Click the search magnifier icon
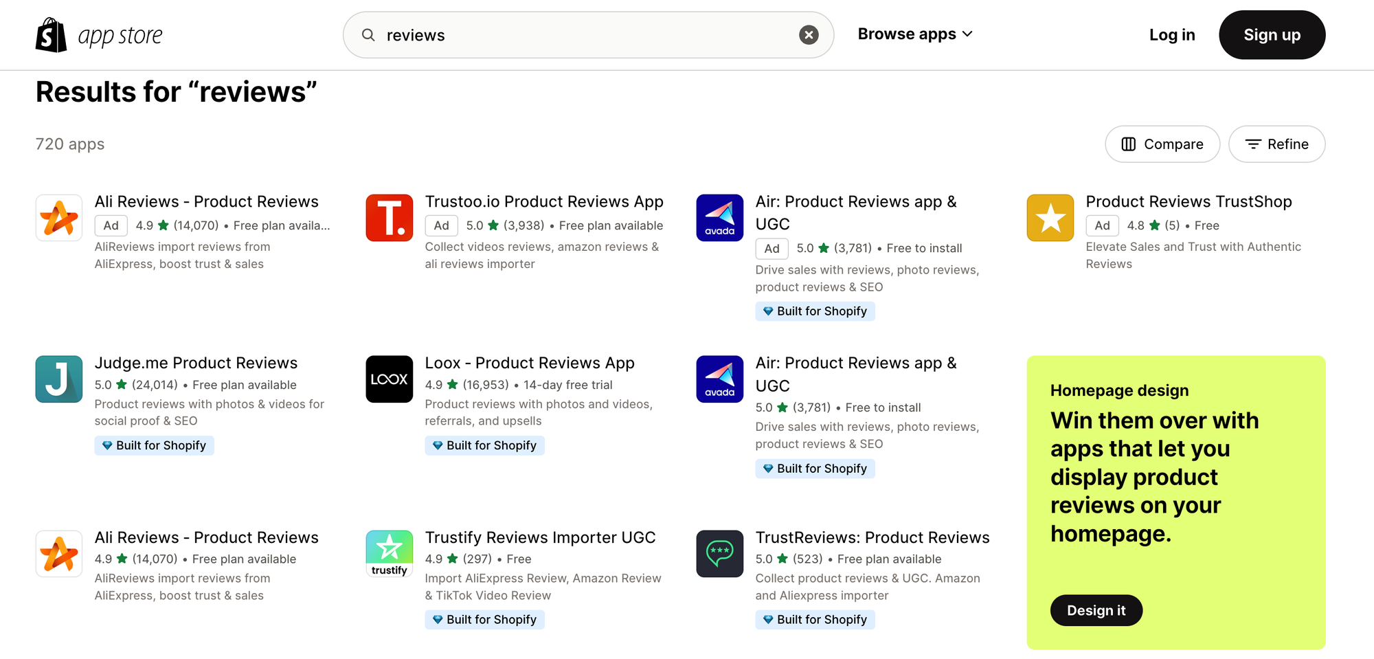The height and width of the screenshot is (659, 1374). [368, 34]
